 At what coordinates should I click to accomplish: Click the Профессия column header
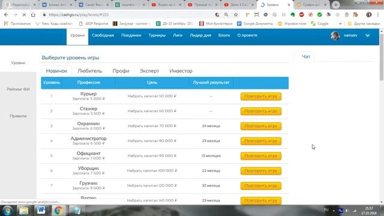tap(88, 83)
